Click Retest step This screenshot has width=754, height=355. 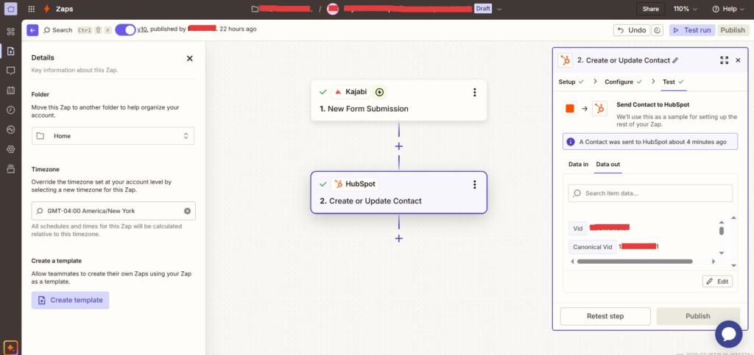605,316
